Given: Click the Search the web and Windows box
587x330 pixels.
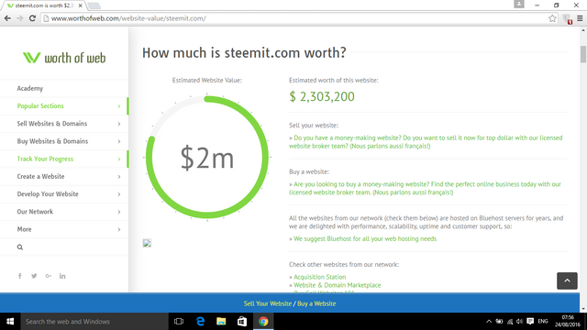Looking at the screenshot, I should coord(94,322).
